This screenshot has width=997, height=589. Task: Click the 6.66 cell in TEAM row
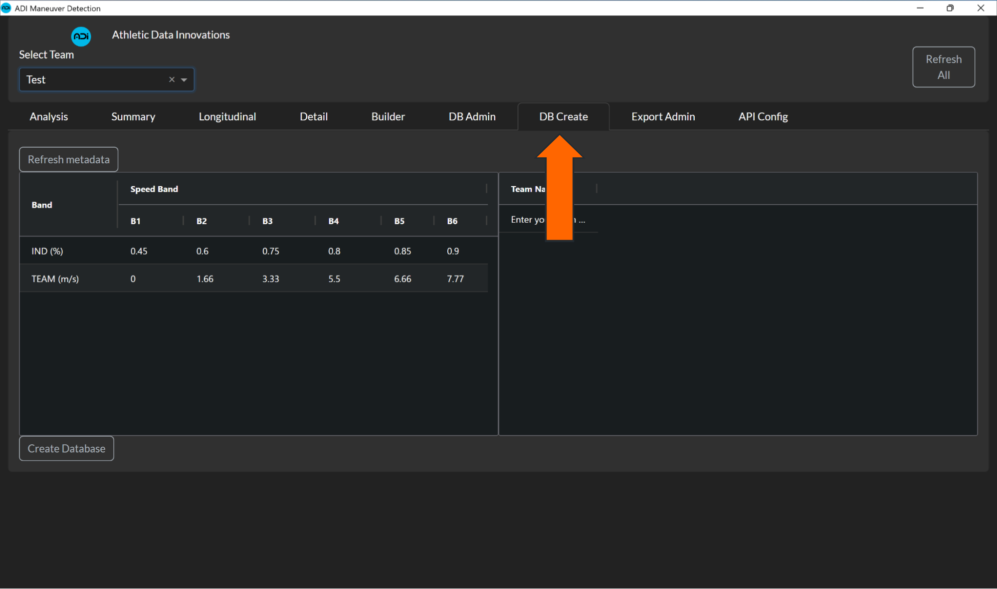pos(408,279)
